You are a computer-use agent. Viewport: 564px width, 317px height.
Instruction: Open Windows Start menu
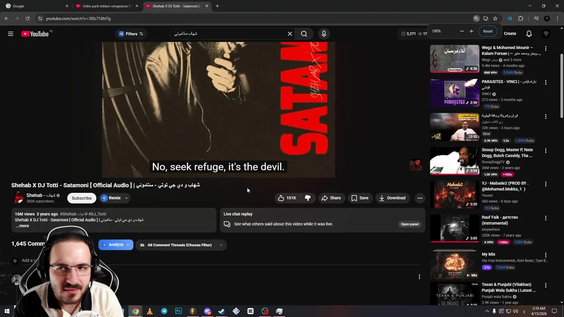pos(7,311)
